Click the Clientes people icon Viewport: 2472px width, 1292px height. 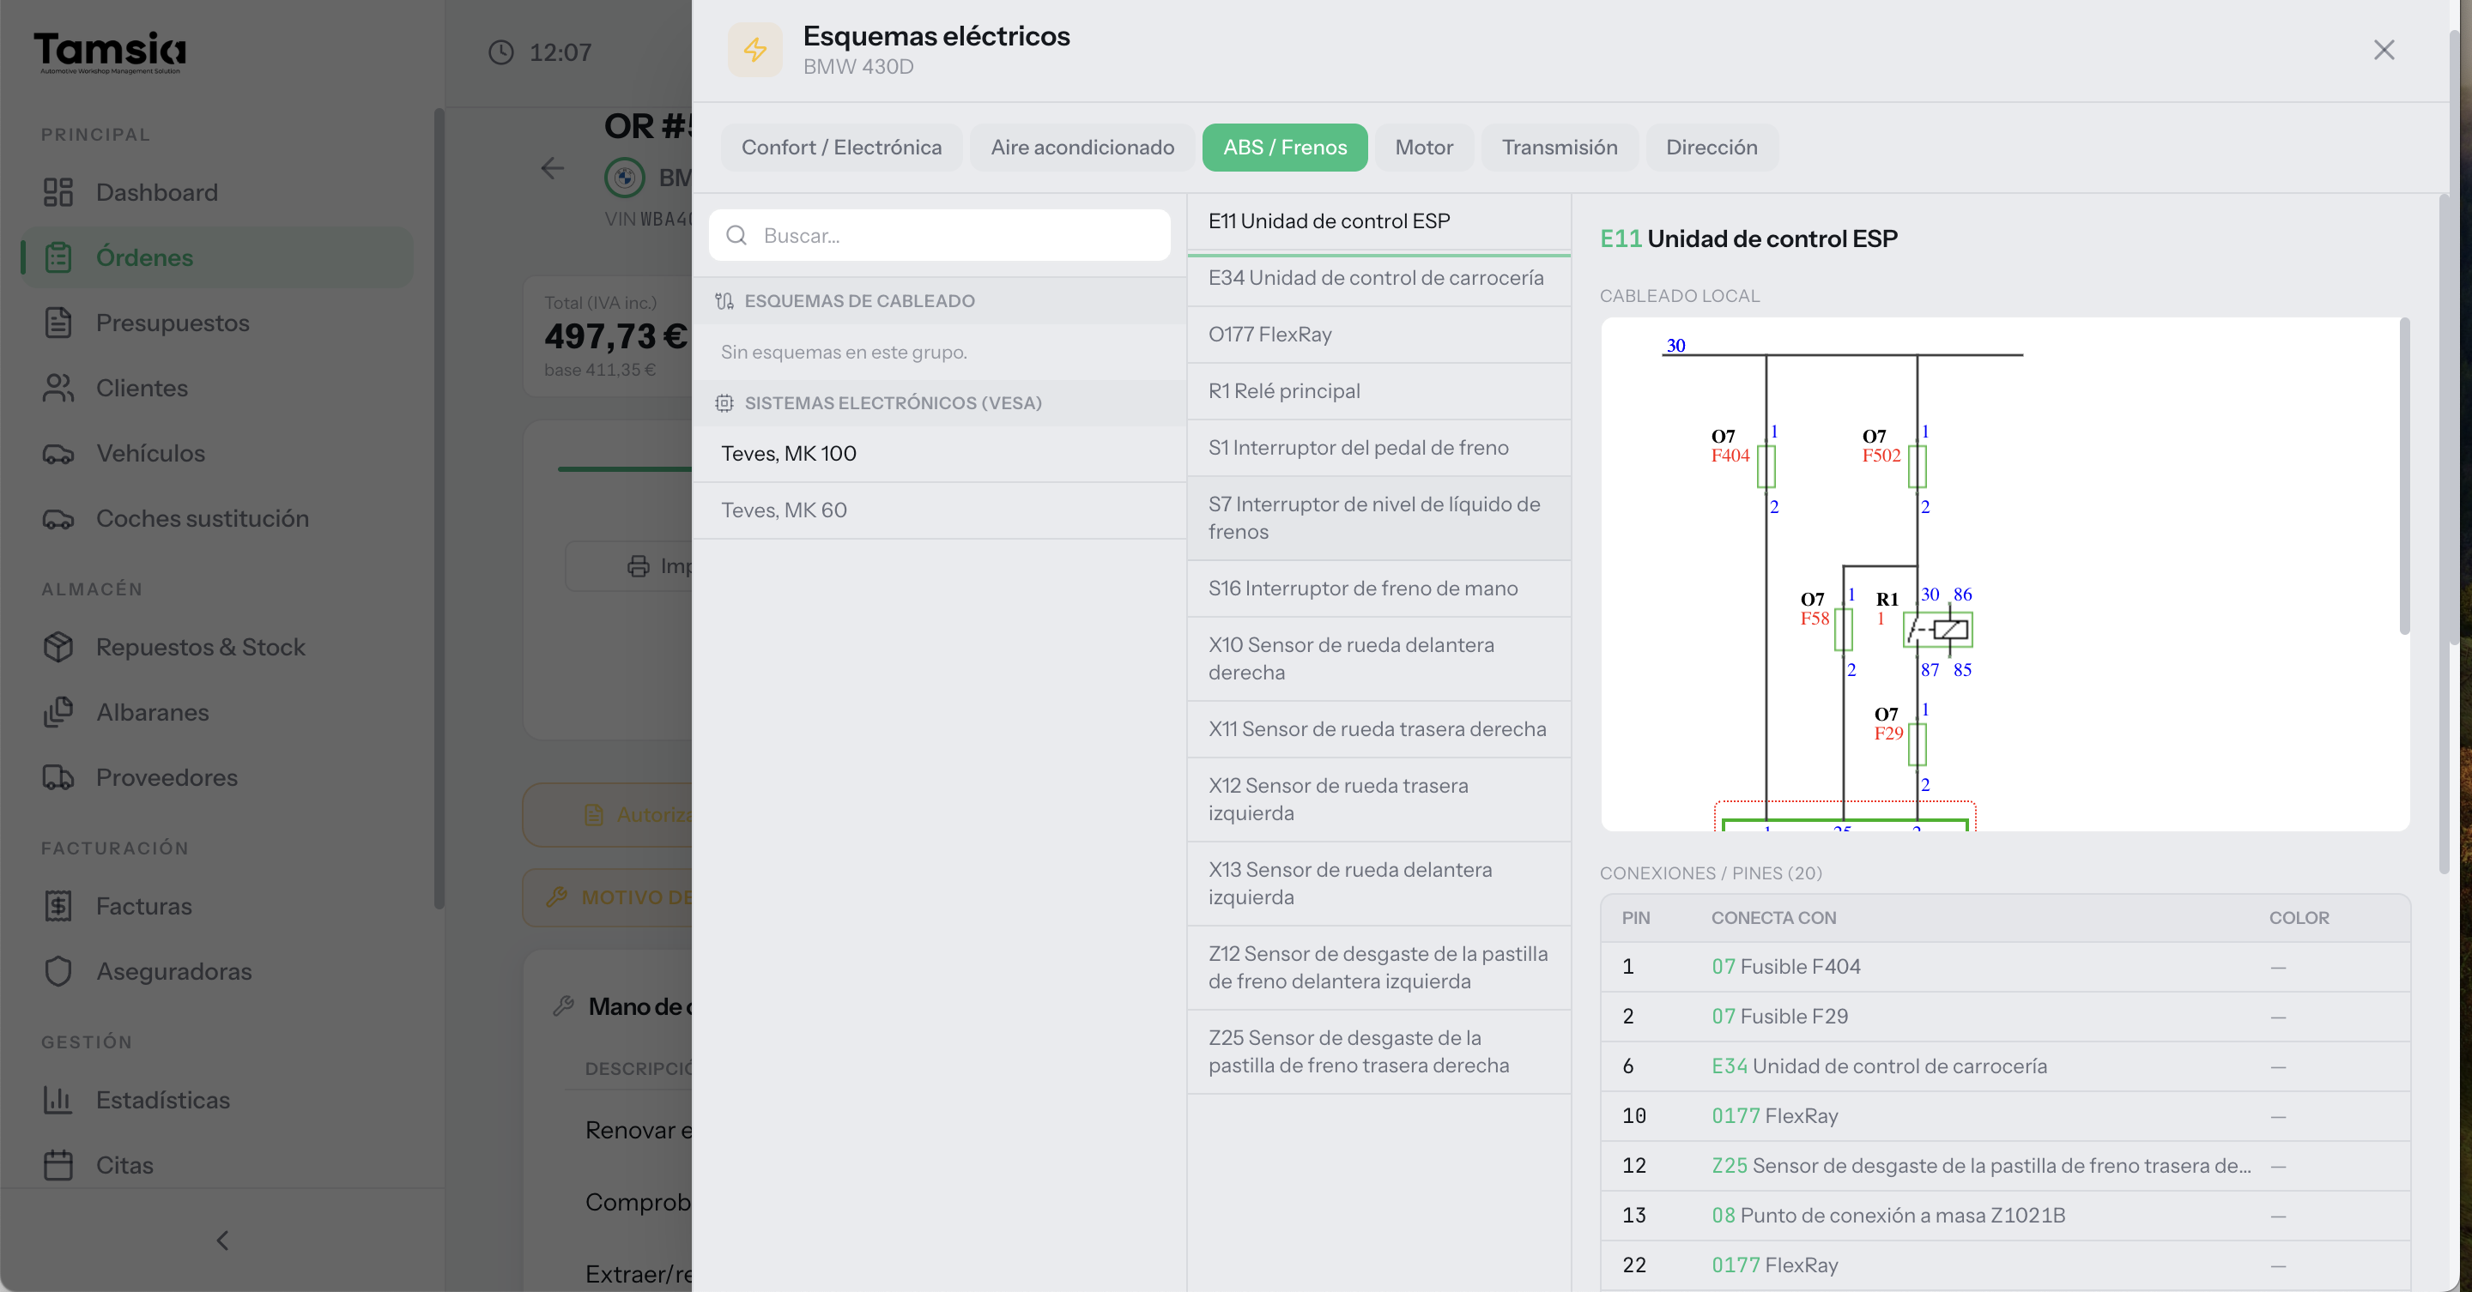[x=58, y=388]
